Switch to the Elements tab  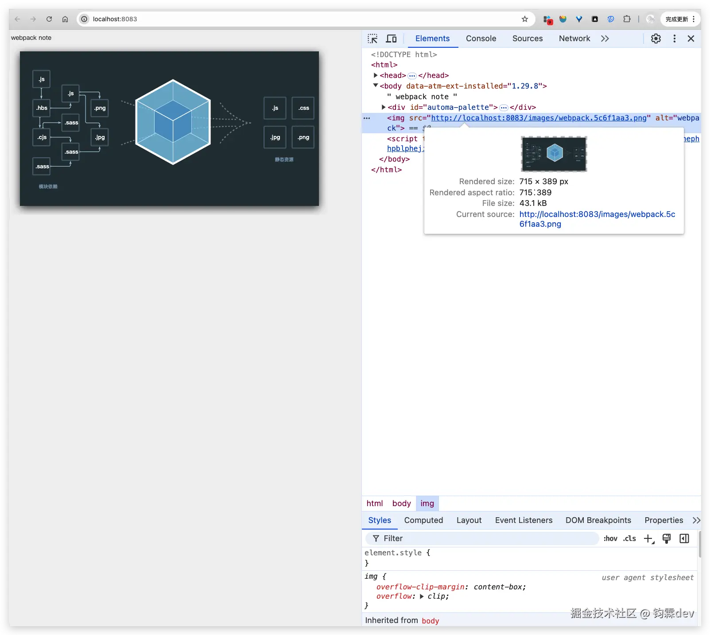pos(432,39)
